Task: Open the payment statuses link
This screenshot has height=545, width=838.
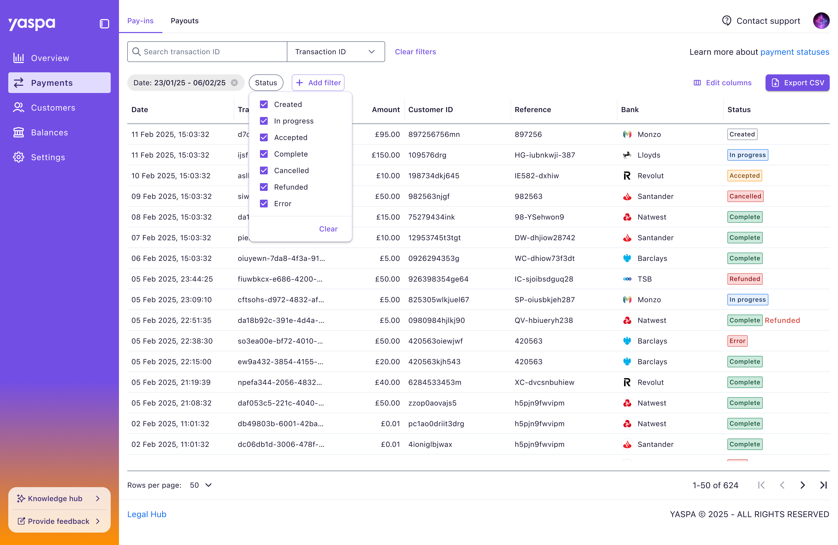Action: tap(794, 52)
